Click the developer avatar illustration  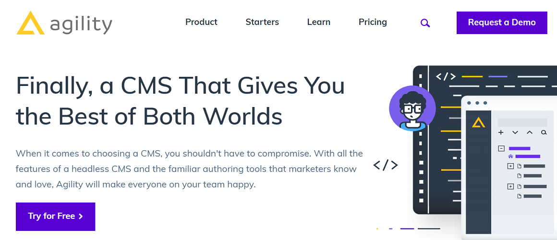click(x=412, y=109)
